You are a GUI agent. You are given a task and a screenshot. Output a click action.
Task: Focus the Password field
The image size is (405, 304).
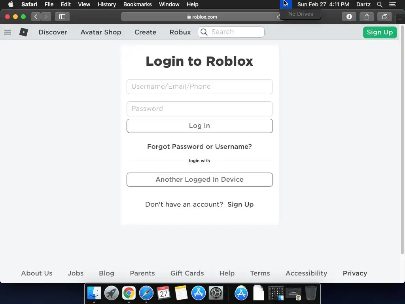199,109
